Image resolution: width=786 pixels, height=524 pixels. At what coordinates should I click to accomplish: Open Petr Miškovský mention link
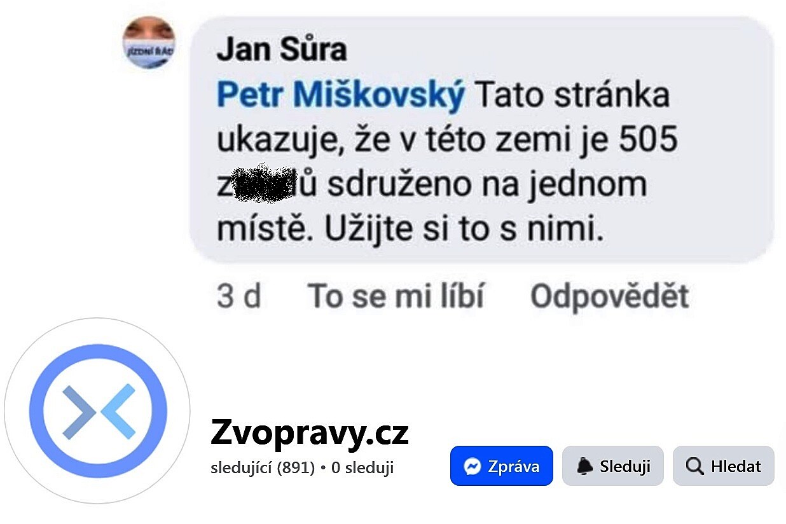(x=341, y=96)
